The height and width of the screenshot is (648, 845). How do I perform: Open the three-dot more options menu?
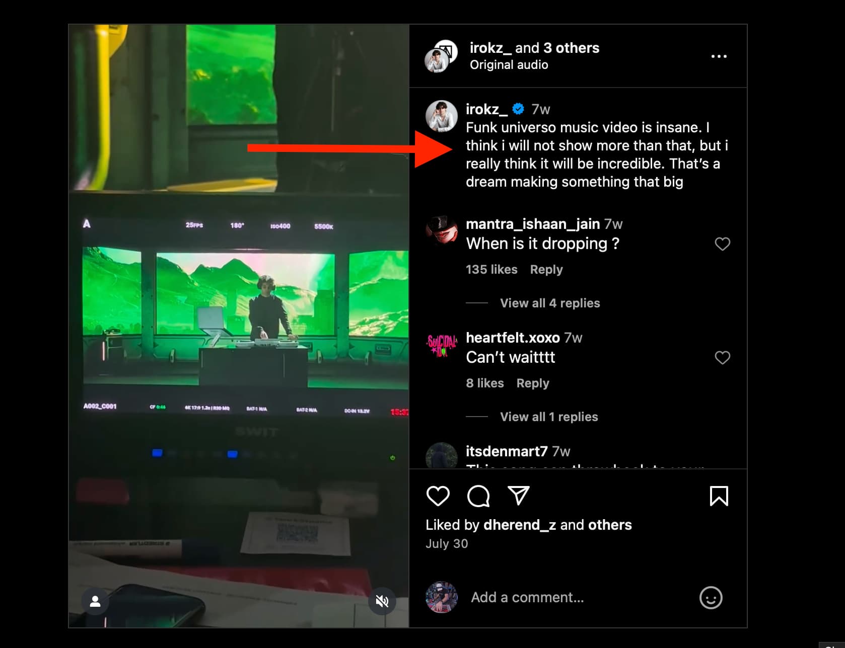point(719,56)
